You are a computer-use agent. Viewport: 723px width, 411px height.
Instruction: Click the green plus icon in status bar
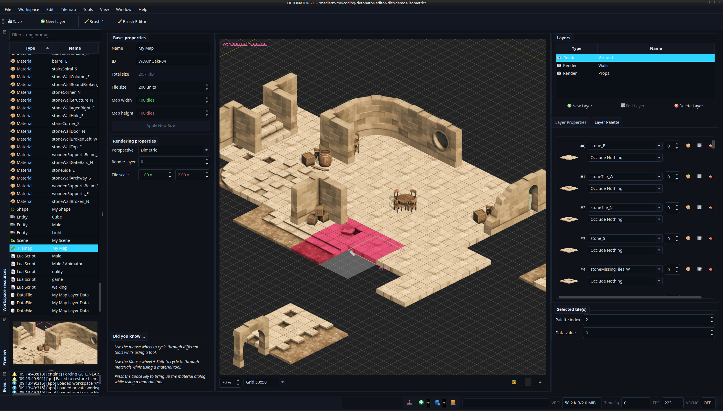421,403
